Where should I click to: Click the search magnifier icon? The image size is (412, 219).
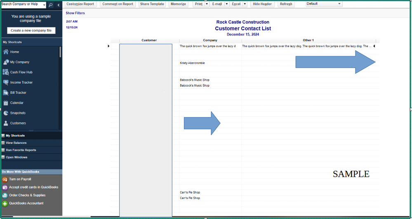pyautogui.click(x=50, y=5)
